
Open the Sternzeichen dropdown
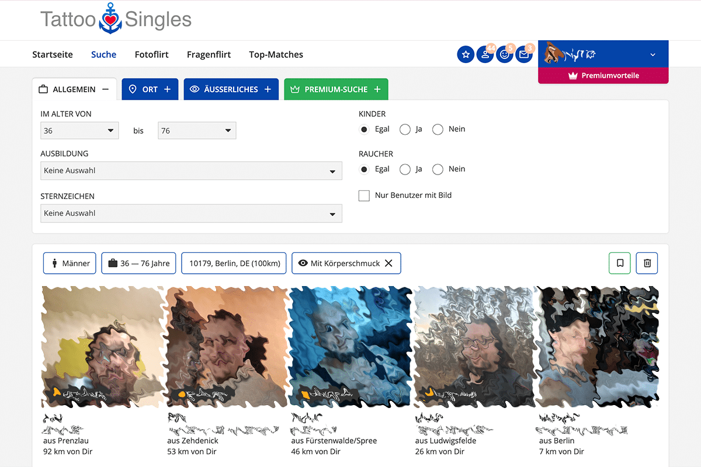(x=191, y=214)
